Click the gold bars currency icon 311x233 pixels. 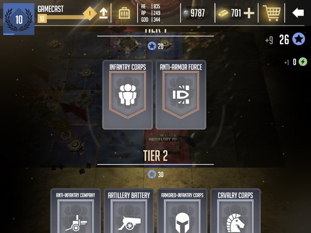(223, 13)
